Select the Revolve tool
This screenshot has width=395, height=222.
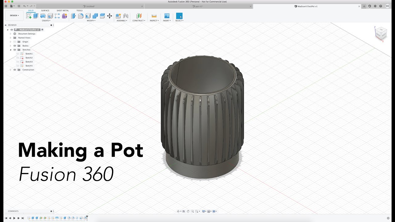[x=43, y=16]
